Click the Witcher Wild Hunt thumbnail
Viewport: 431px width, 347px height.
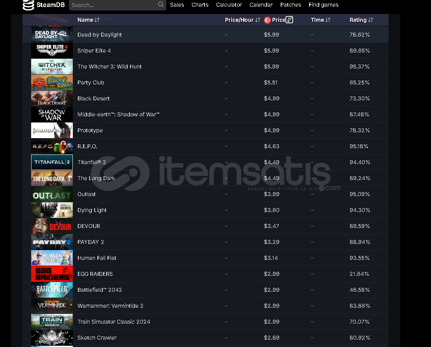[52, 67]
